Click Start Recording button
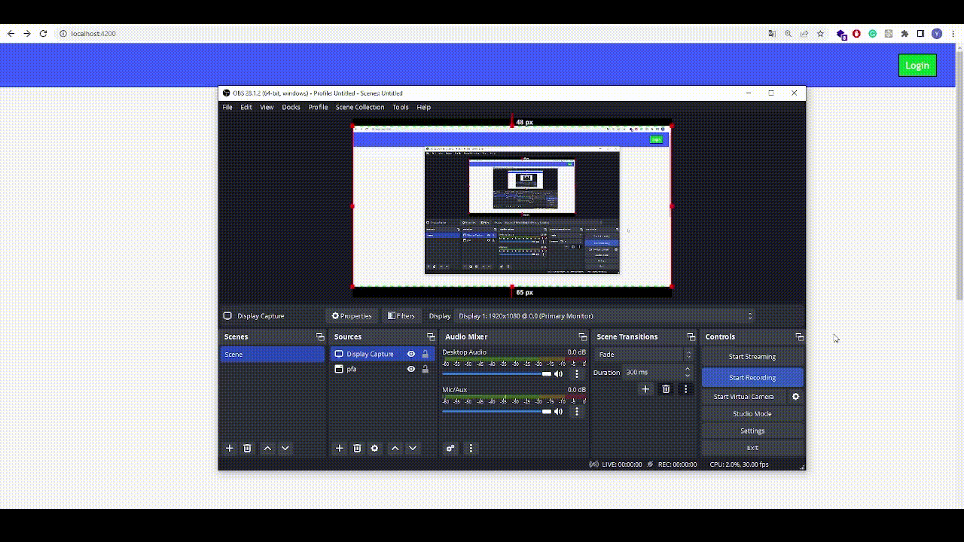964x542 pixels. [752, 378]
